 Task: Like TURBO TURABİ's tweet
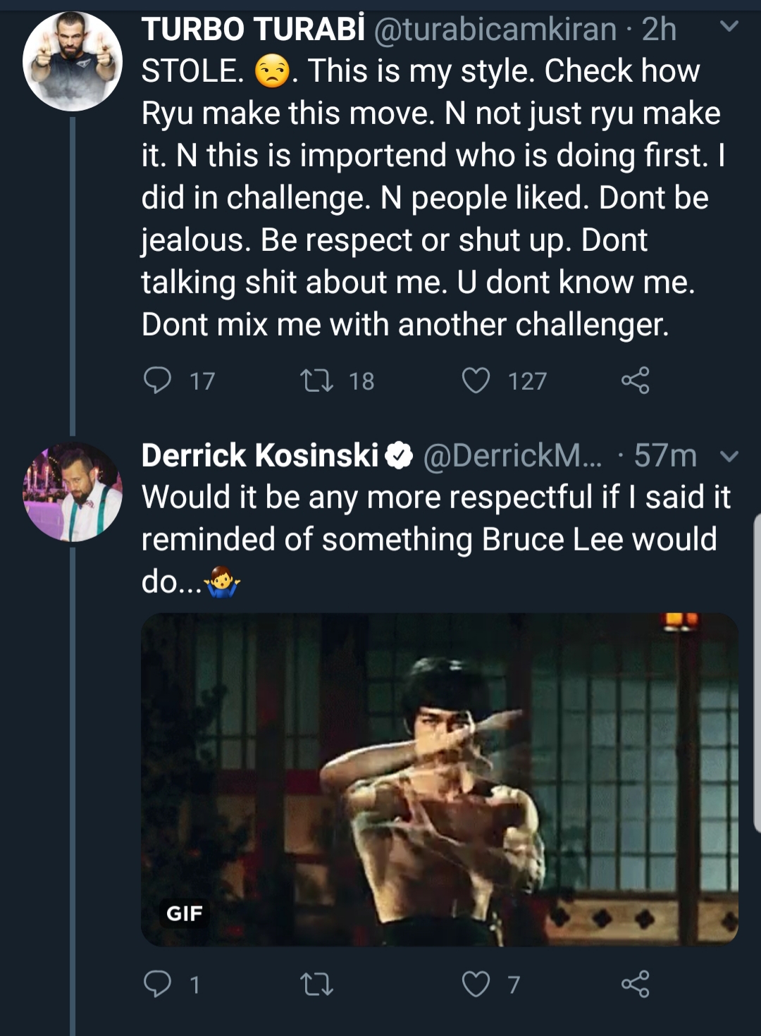click(x=476, y=381)
